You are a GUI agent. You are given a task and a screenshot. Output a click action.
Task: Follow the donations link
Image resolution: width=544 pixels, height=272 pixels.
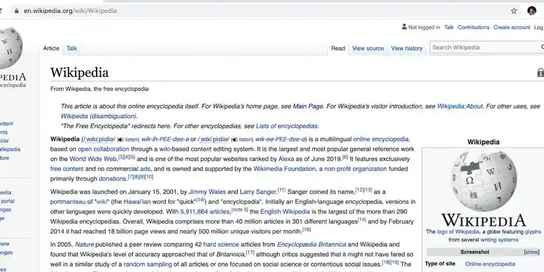pos(113,179)
